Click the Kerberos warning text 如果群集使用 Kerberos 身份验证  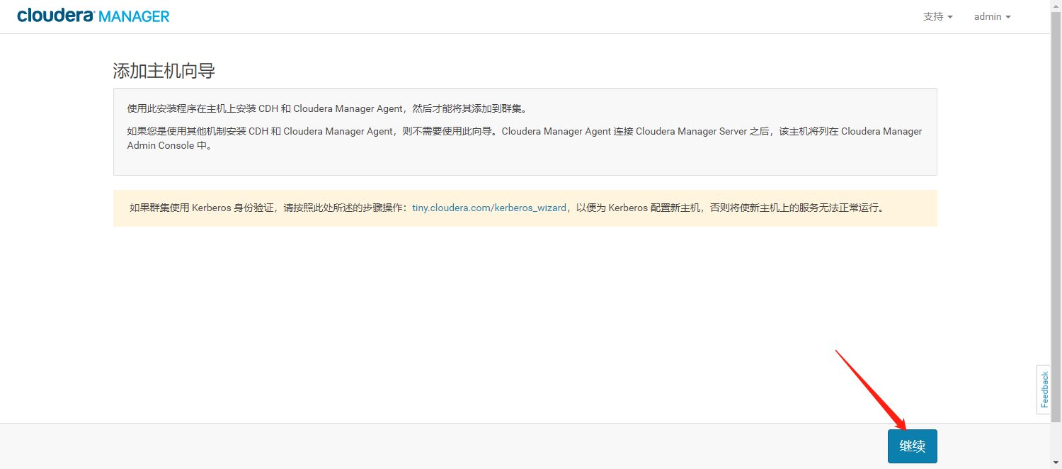tap(508, 208)
